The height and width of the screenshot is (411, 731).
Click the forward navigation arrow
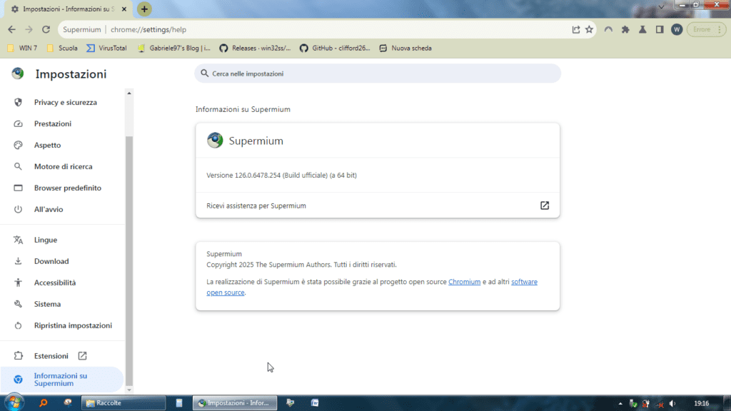29,29
